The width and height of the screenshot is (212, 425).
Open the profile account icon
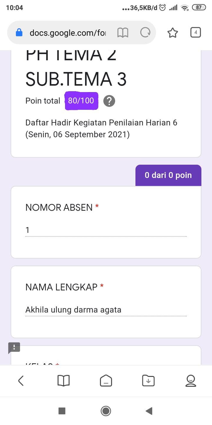click(x=191, y=381)
